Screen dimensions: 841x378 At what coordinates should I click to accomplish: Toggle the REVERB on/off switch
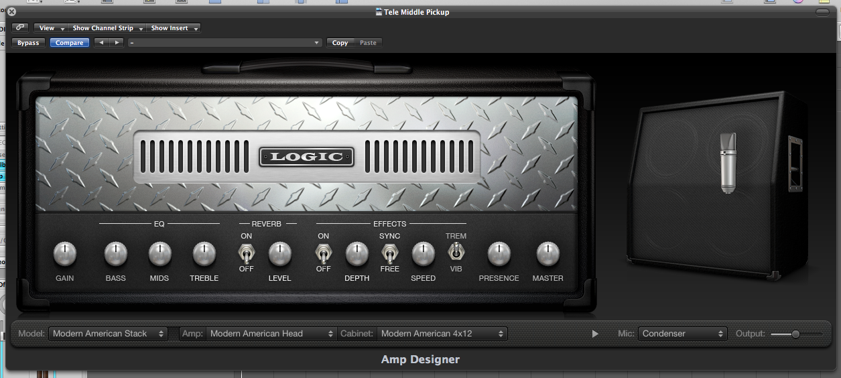(246, 254)
